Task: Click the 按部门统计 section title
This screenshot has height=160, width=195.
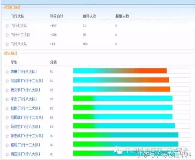Action: (12, 7)
